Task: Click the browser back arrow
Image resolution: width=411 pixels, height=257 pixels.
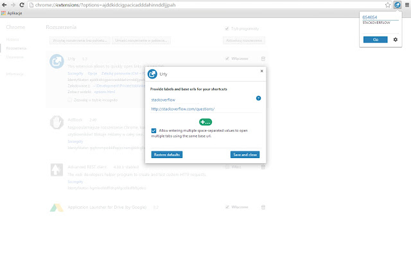Action: [x=4, y=5]
